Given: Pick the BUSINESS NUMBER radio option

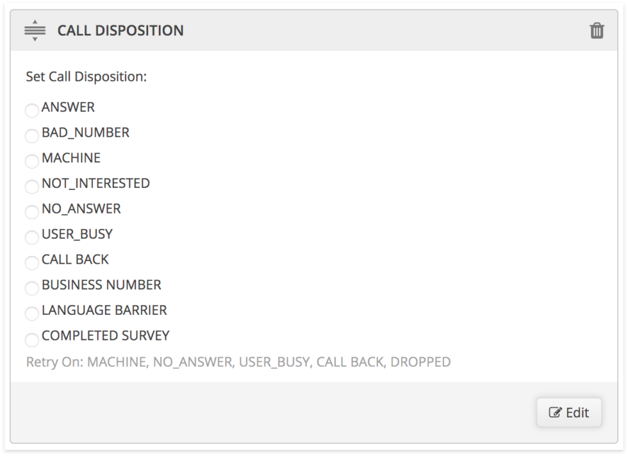Looking at the screenshot, I should point(31,288).
